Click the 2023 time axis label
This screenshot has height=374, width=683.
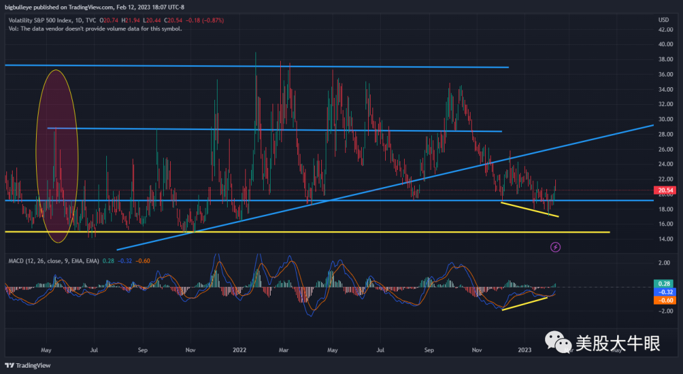tap(524, 350)
